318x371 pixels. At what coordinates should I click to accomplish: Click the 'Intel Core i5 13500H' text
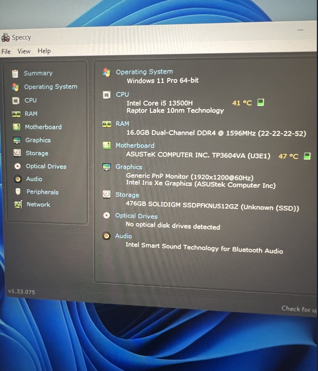point(160,103)
